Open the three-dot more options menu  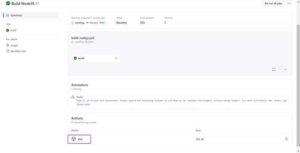pyautogui.click(x=289, y=3)
